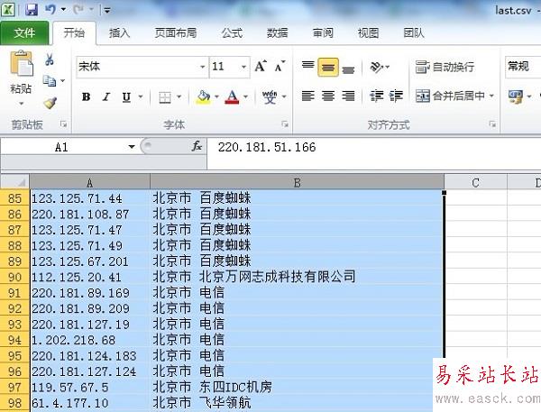Viewport: 541px width, 412px height.
Task: Switch to the 审阅 Review tab
Action: (x=323, y=32)
